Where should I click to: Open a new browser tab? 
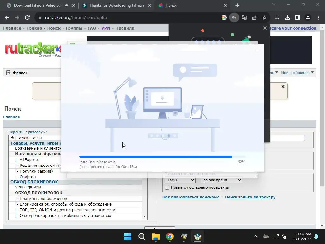click(237, 5)
